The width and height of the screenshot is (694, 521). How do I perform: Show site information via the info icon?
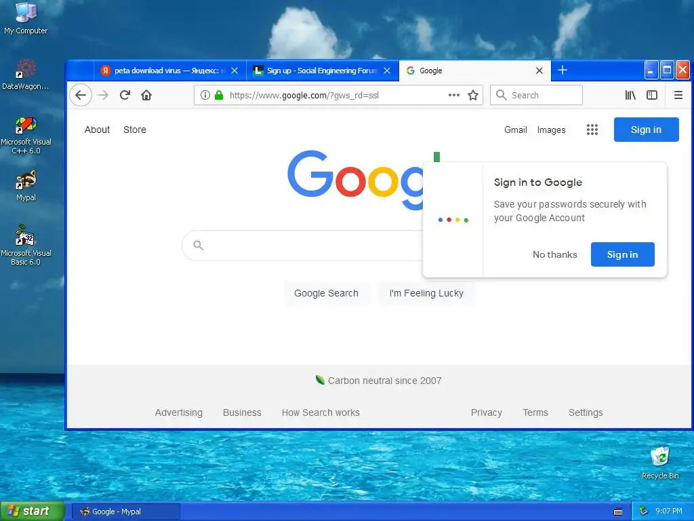[205, 95]
